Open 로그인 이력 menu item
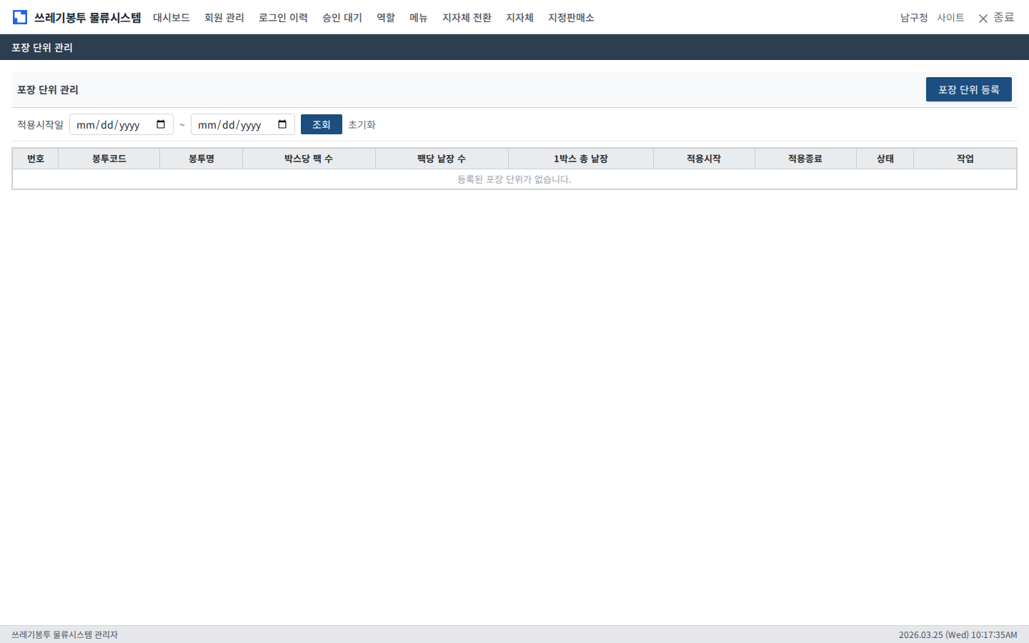This screenshot has height=643, width=1029. click(x=283, y=17)
